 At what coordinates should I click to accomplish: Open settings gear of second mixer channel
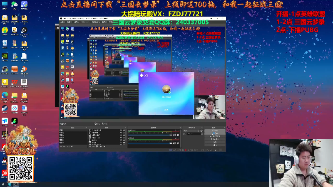[x=178, y=143]
